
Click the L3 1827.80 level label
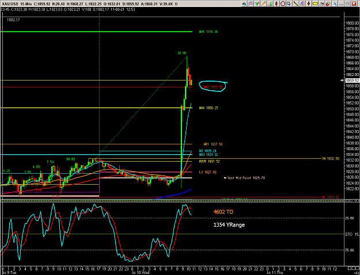point(208,172)
